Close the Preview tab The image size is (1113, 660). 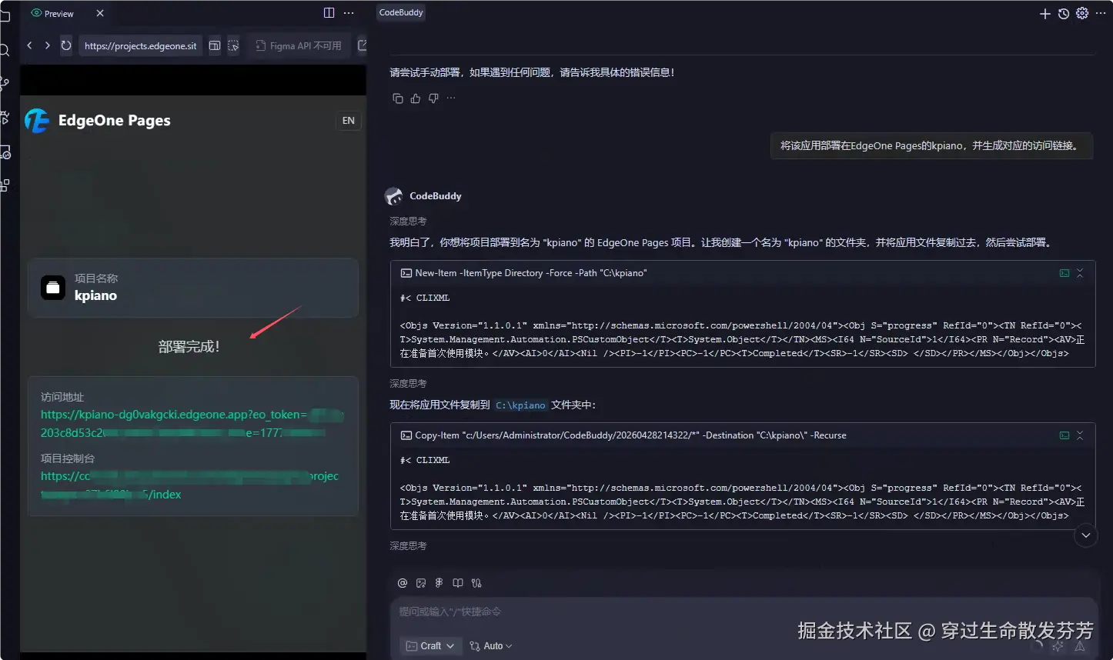click(x=100, y=13)
